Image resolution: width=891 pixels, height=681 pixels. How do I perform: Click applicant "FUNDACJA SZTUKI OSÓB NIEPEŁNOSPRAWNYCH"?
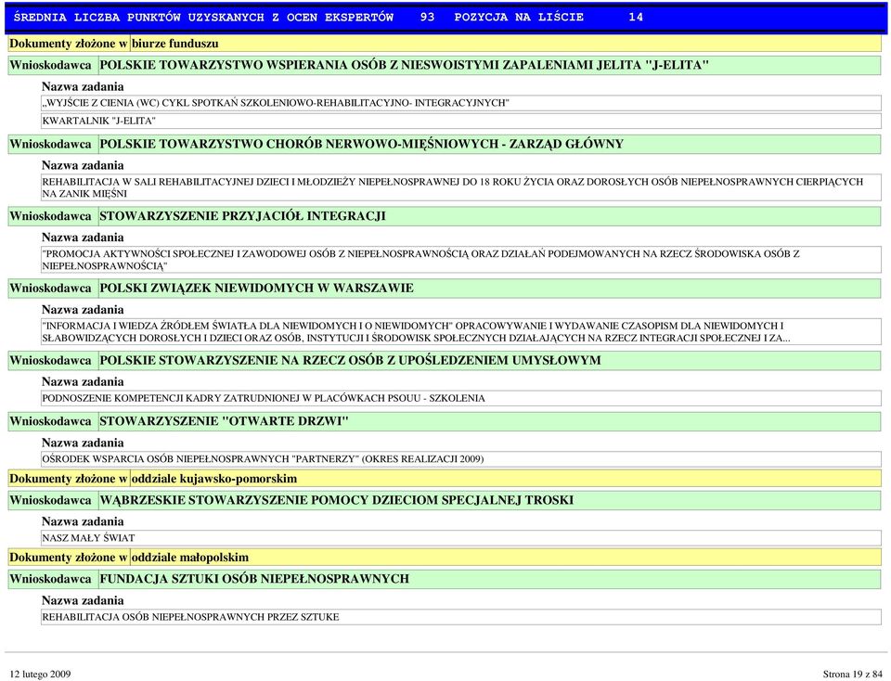point(254,579)
